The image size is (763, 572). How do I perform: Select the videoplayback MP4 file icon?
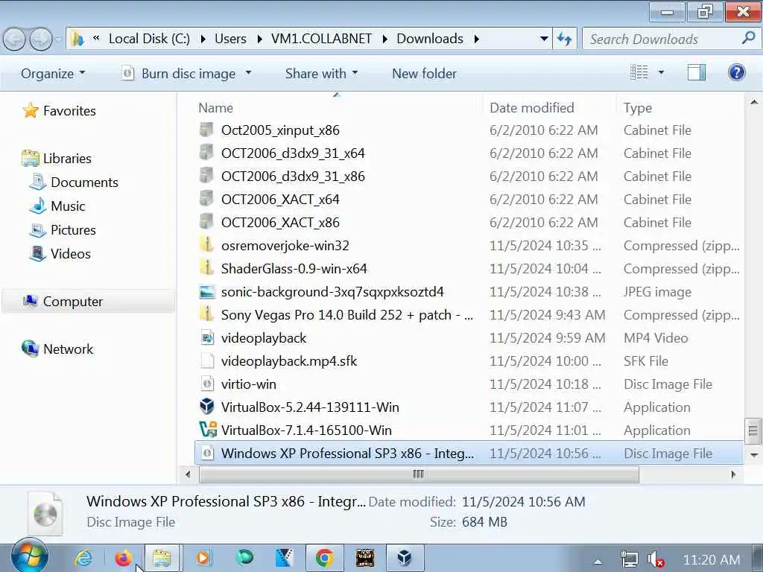pyautogui.click(x=206, y=338)
